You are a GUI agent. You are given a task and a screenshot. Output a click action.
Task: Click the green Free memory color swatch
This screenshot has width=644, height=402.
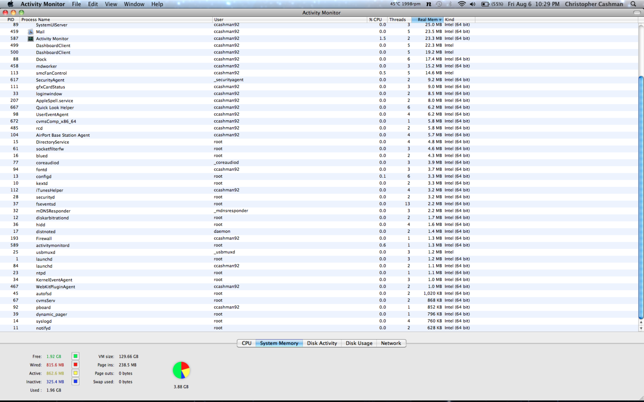75,356
